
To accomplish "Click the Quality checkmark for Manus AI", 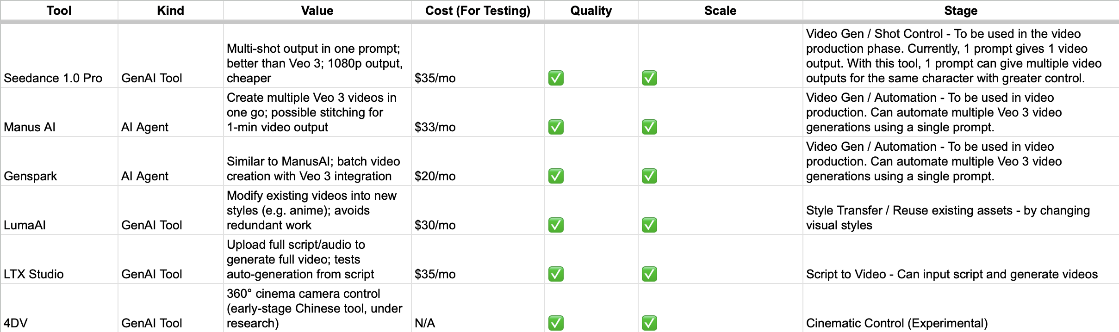I will pyautogui.click(x=556, y=127).
